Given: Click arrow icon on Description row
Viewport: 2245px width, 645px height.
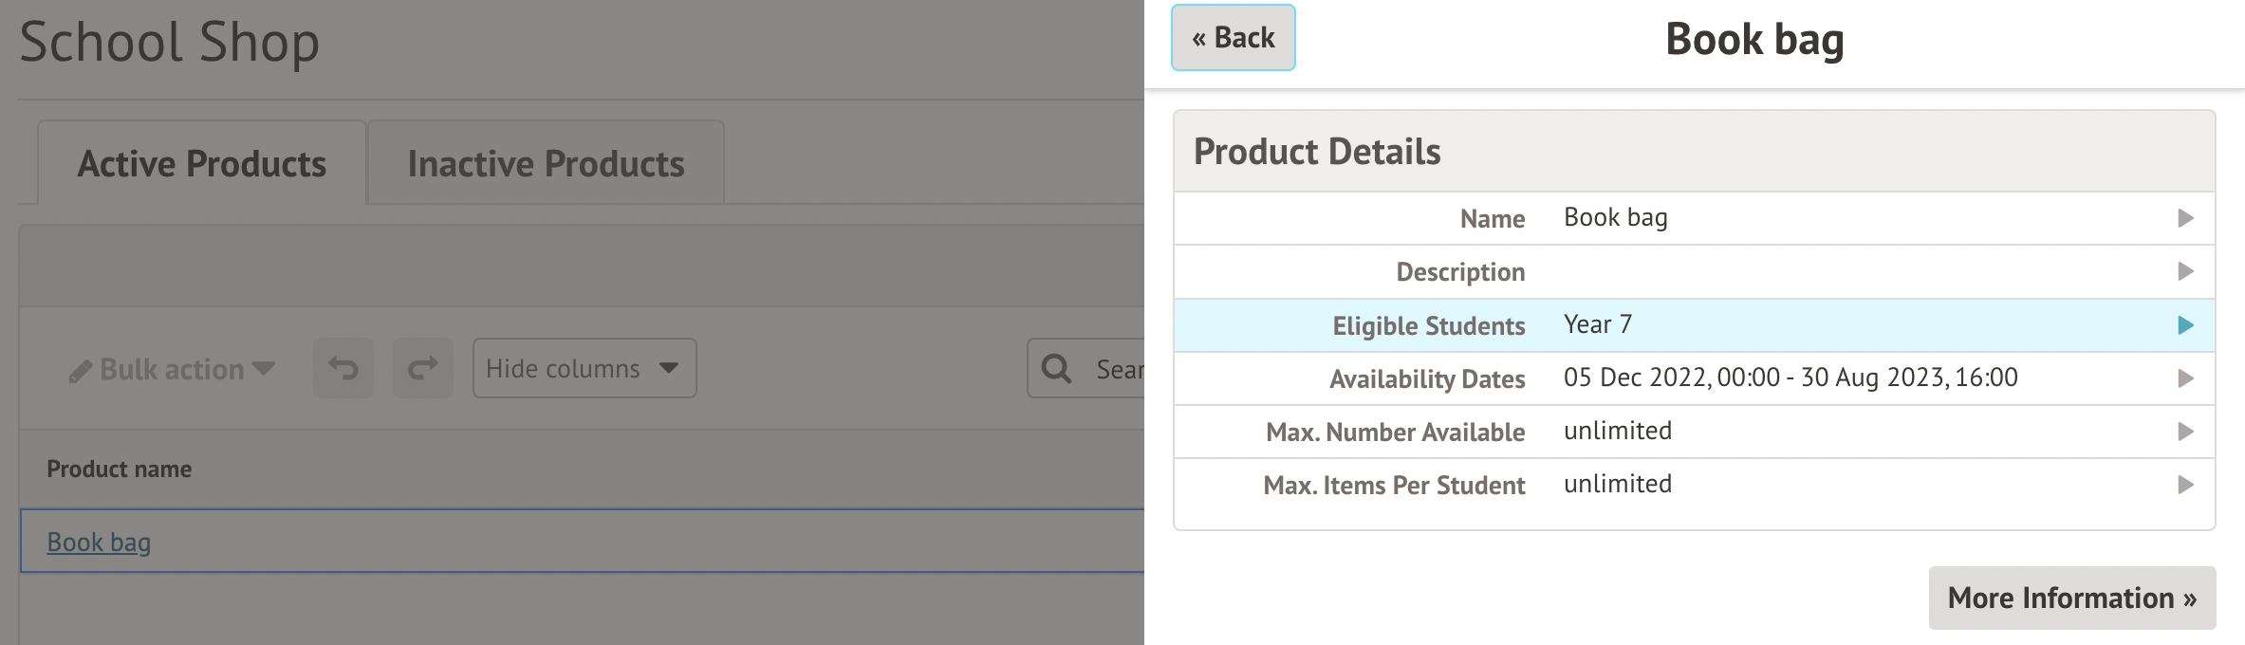Looking at the screenshot, I should pos(2185,271).
